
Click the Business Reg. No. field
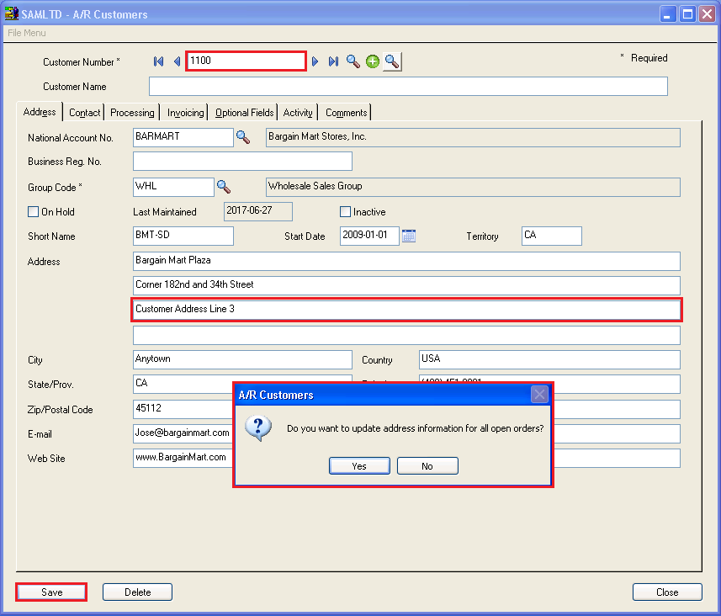(x=243, y=162)
